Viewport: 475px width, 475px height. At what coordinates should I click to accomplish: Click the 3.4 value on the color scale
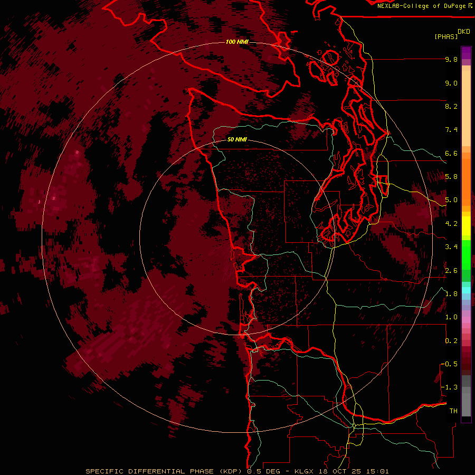pyautogui.click(x=451, y=247)
